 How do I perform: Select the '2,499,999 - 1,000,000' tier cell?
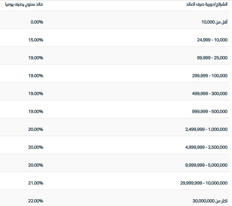[206, 129]
